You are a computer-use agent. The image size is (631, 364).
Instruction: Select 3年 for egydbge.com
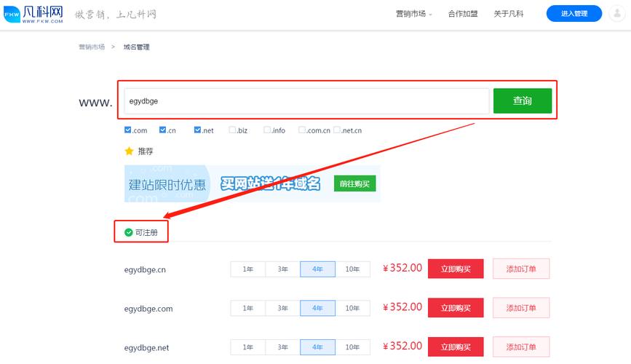282,308
